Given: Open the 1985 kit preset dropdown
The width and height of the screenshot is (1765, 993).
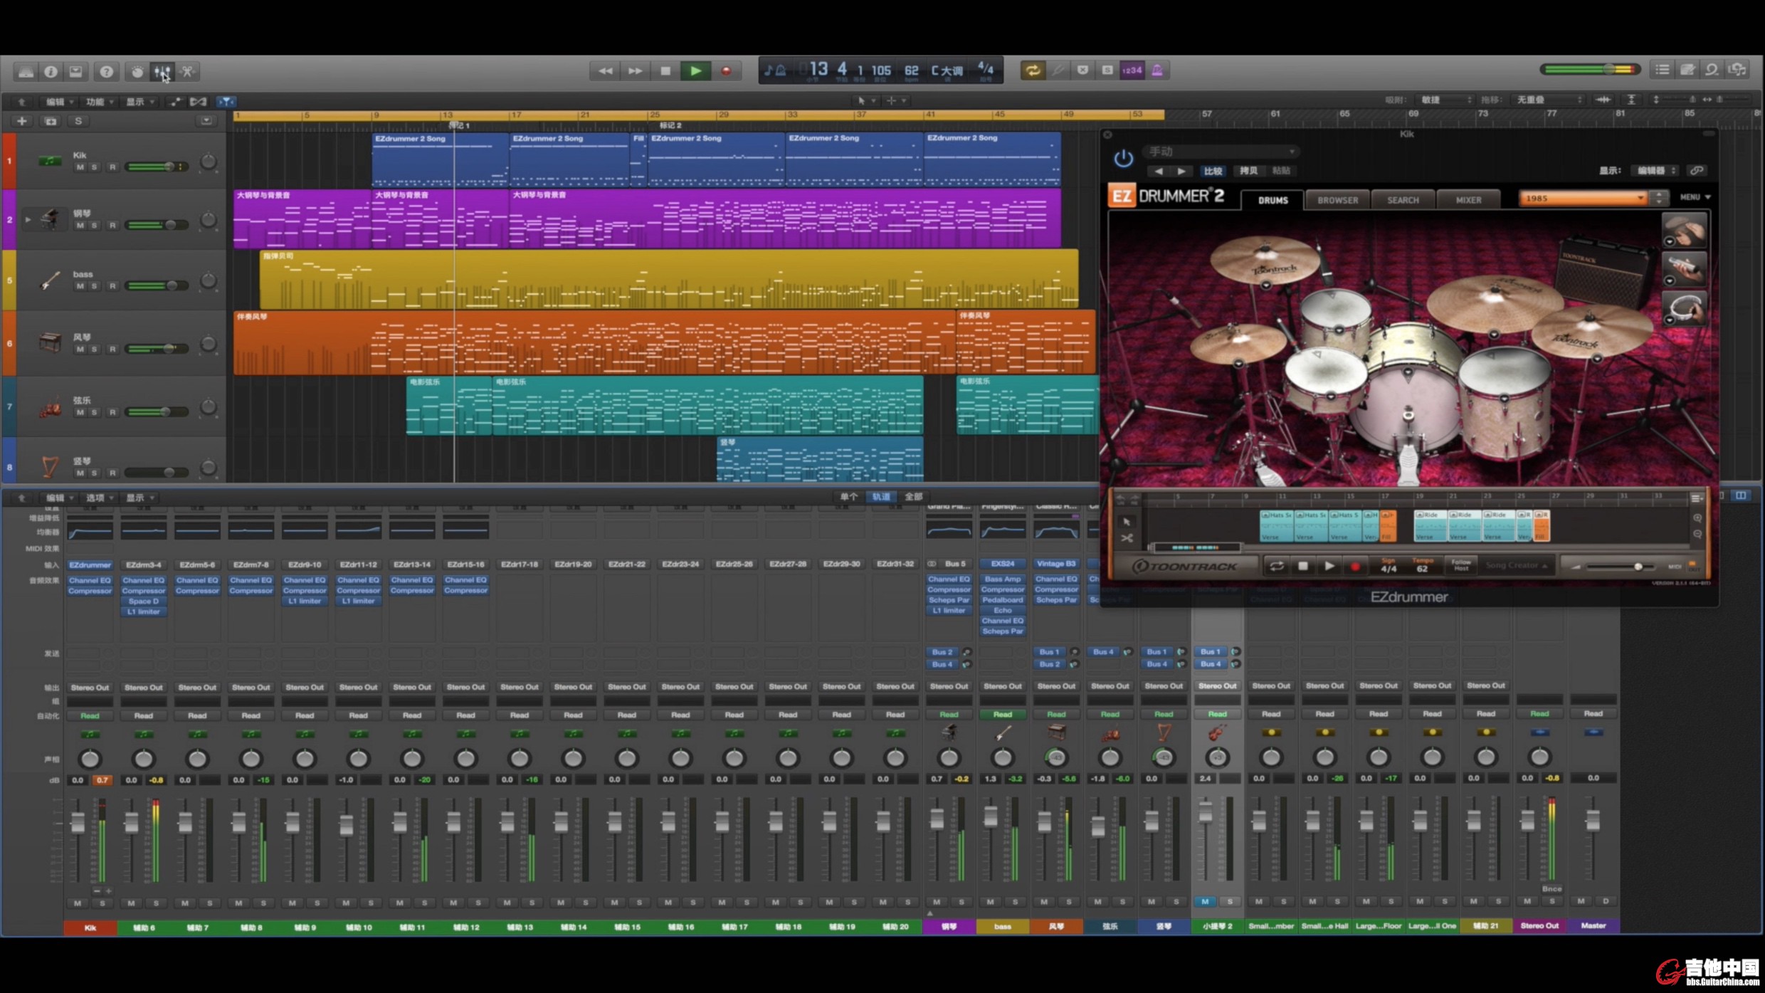Looking at the screenshot, I should point(1583,199).
